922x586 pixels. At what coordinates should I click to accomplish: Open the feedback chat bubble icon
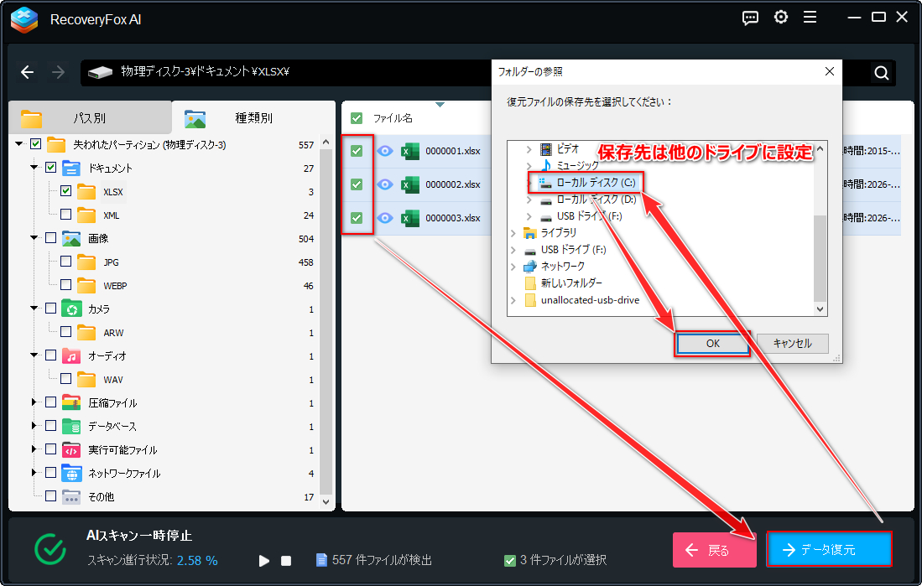point(750,18)
